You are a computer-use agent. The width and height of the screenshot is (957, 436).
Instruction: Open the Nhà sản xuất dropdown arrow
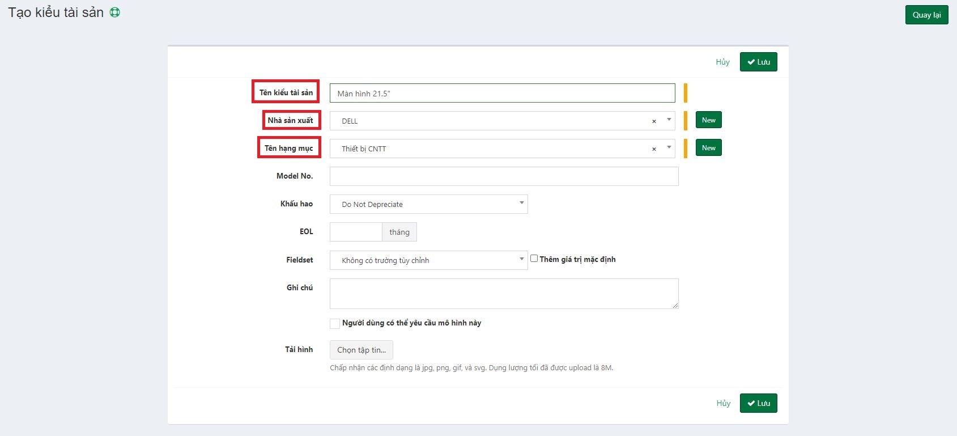(669, 120)
